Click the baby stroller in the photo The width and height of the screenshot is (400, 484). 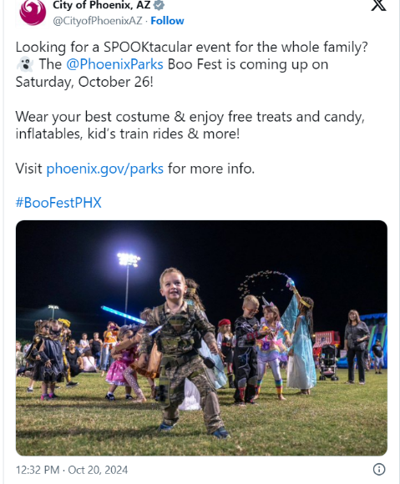pyautogui.click(x=328, y=362)
